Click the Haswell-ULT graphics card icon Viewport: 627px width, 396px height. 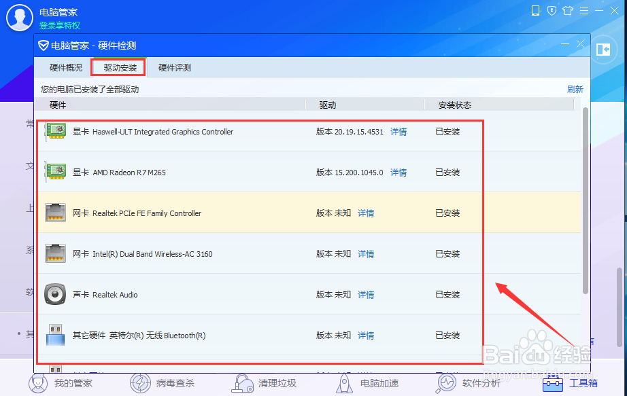(56, 130)
